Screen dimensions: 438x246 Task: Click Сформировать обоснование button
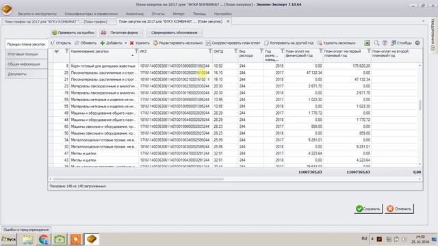coord(175,33)
